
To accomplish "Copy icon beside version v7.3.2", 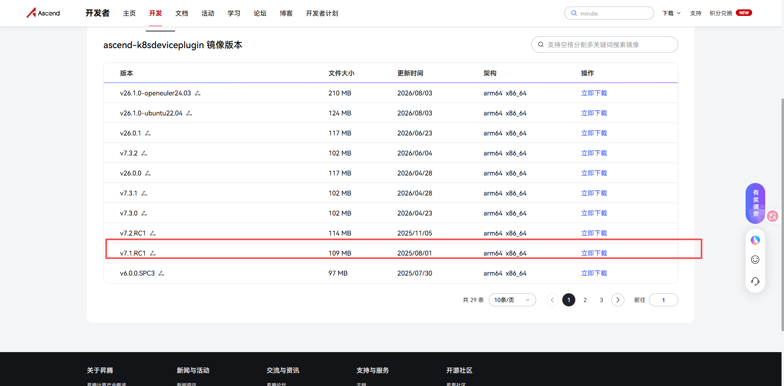I will click(144, 153).
